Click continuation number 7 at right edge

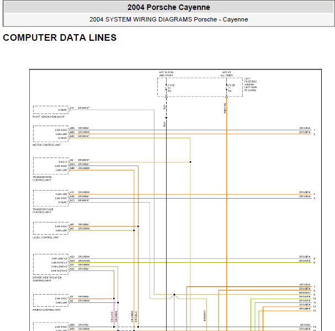[315, 287]
